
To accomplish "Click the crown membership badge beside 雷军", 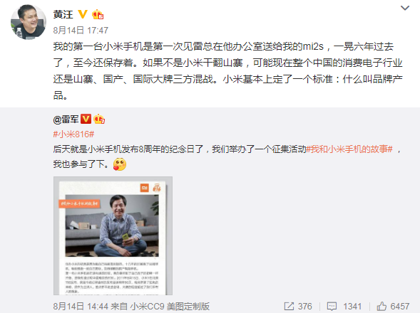I will [99, 119].
